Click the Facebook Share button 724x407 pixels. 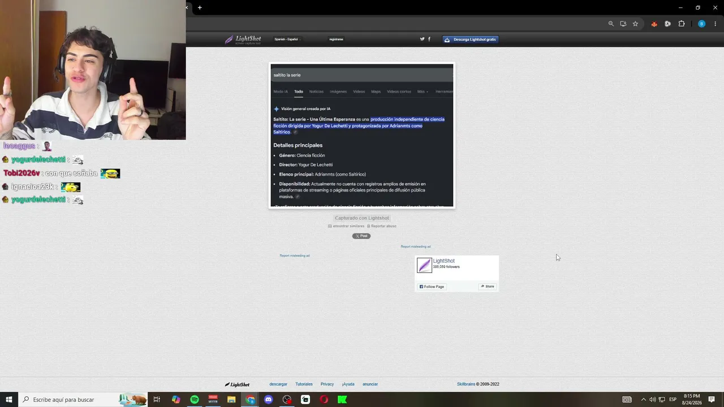[488, 287]
